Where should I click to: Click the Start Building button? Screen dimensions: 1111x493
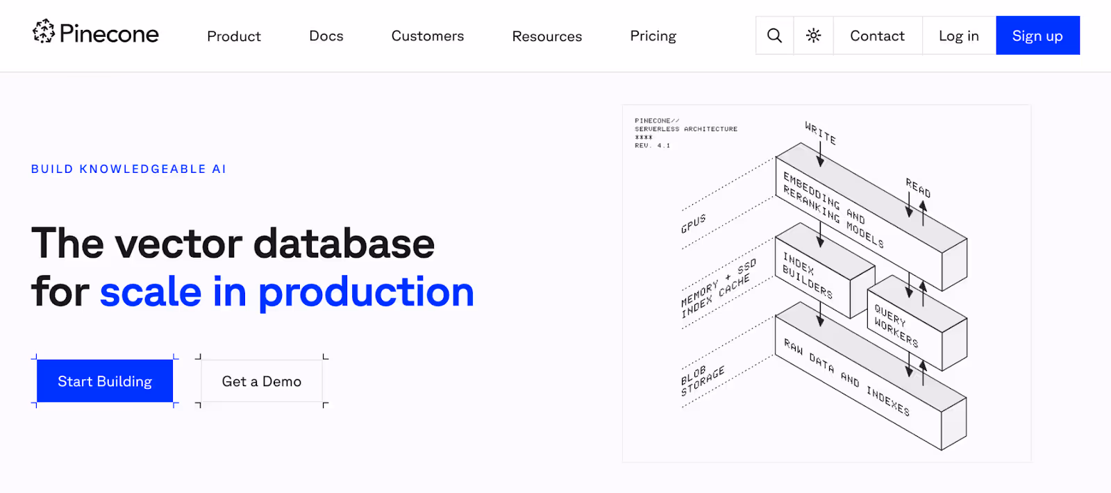point(105,381)
